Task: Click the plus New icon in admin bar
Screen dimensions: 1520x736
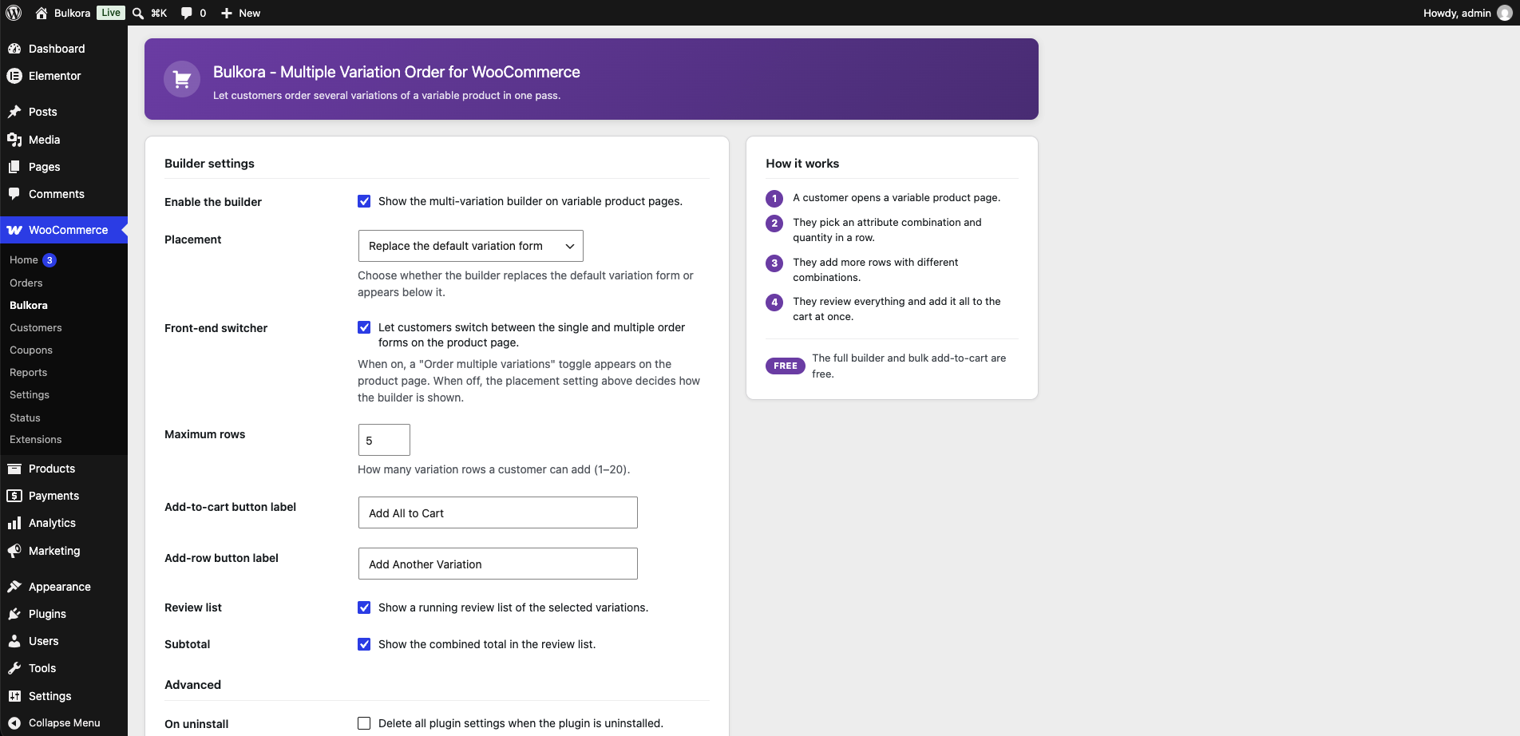Action: 227,13
